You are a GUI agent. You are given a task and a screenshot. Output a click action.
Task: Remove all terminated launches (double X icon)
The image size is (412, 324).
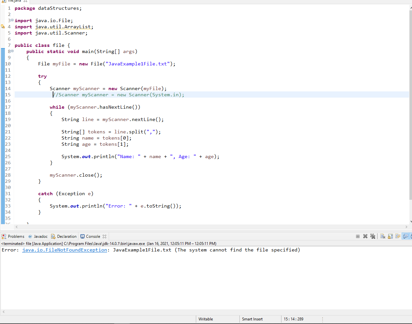(373, 236)
